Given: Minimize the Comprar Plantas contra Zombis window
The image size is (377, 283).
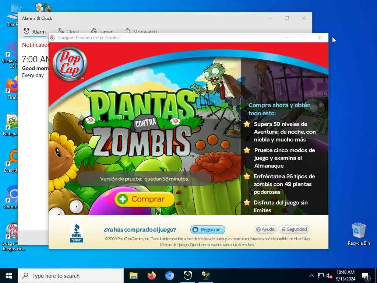Looking at the screenshot, I should (286, 38).
